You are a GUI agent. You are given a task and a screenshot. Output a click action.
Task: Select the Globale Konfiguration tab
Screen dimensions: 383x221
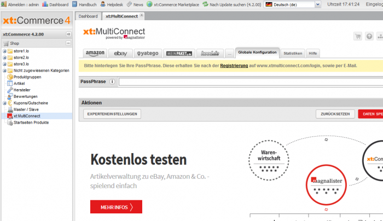pos(257,53)
